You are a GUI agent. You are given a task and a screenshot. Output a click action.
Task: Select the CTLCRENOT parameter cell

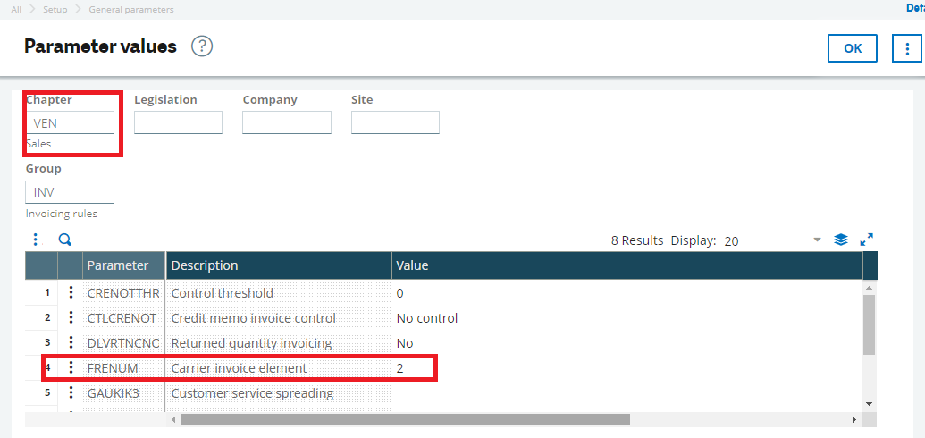[124, 317]
